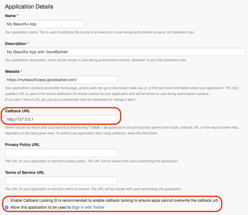Screen dimensions: 248x215
Task: Focus the empty Privacy Policy URL field
Action: pos(61,153)
